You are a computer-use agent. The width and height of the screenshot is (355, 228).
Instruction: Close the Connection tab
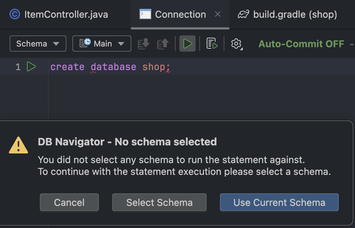[x=218, y=14]
